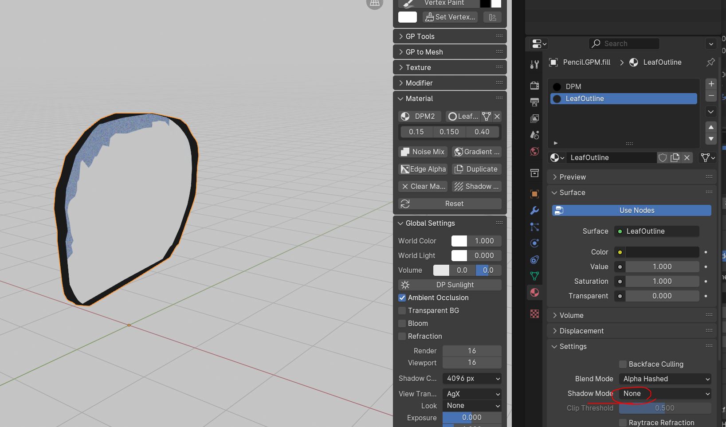Open the Collection properties tab
Image resolution: width=726 pixels, height=427 pixels.
click(x=534, y=173)
